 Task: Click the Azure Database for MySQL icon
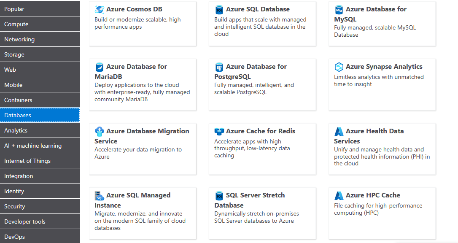339,10
